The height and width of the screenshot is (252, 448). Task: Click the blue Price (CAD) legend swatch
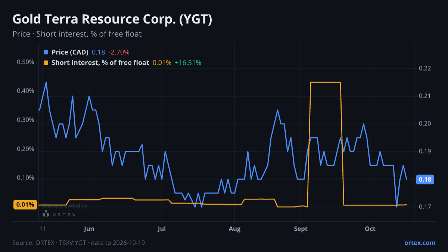pyautogui.click(x=46, y=52)
